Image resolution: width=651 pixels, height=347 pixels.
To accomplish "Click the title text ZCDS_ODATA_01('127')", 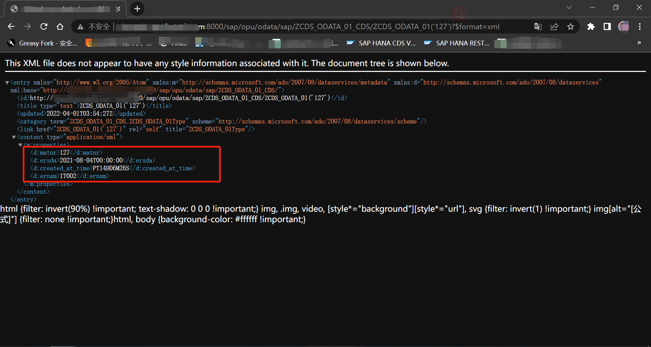I will 113,106.
